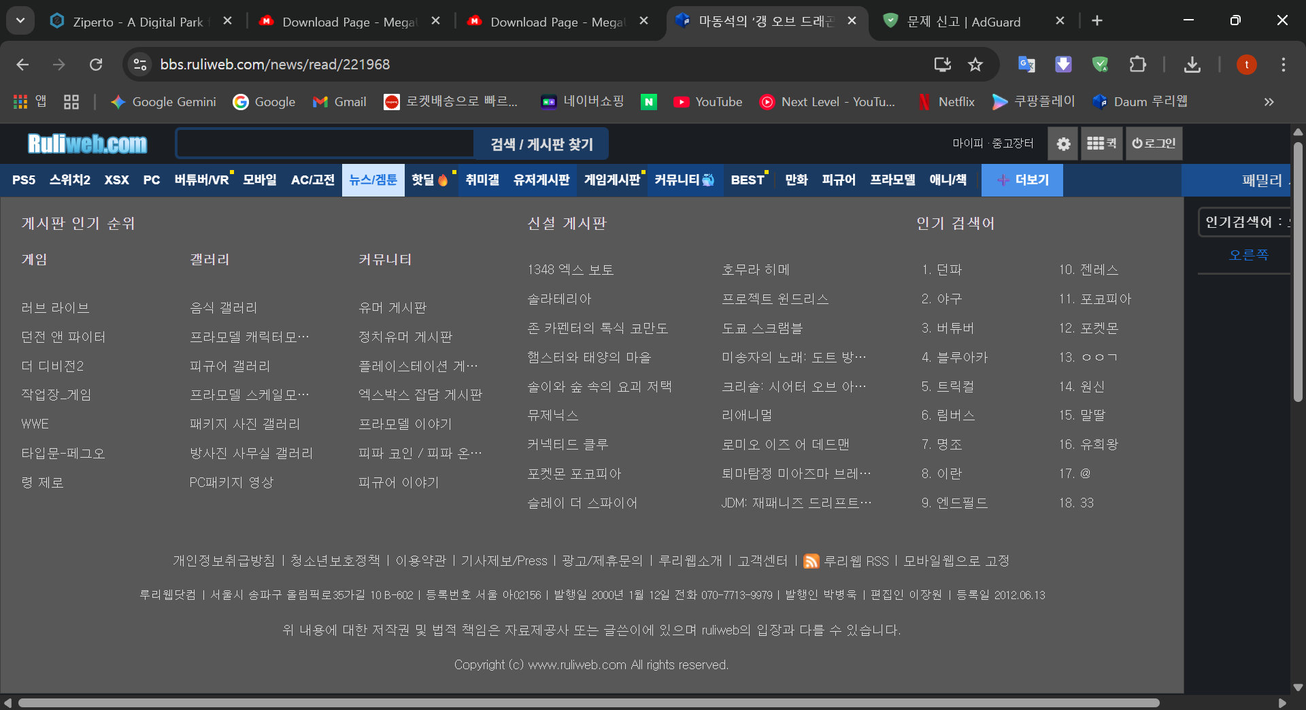The height and width of the screenshot is (710, 1306).
Task: Click the login power button
Action: point(1154,143)
